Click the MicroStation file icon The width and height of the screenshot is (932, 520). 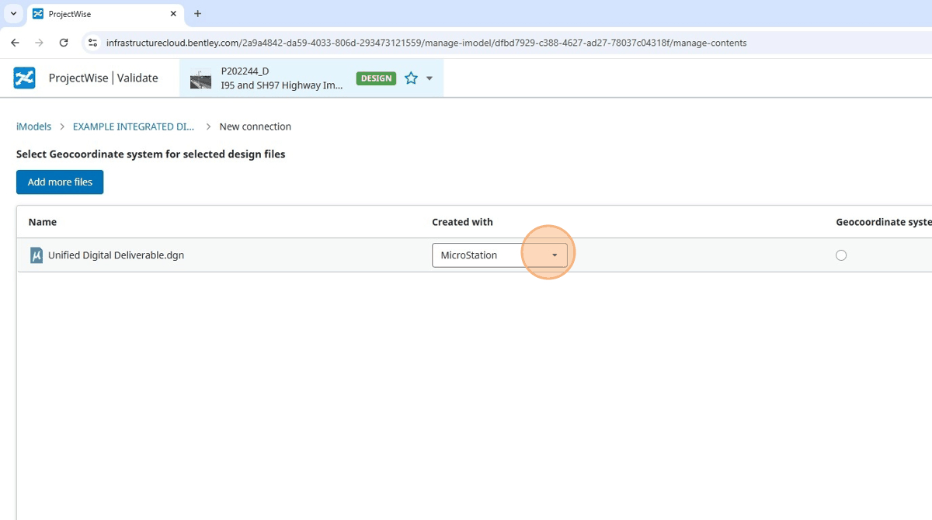click(37, 255)
